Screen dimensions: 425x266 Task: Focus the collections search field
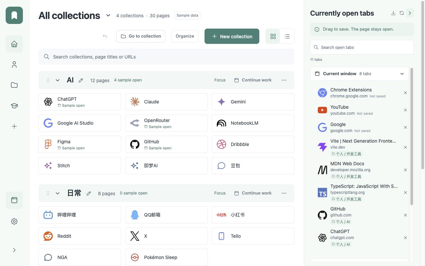point(166,57)
